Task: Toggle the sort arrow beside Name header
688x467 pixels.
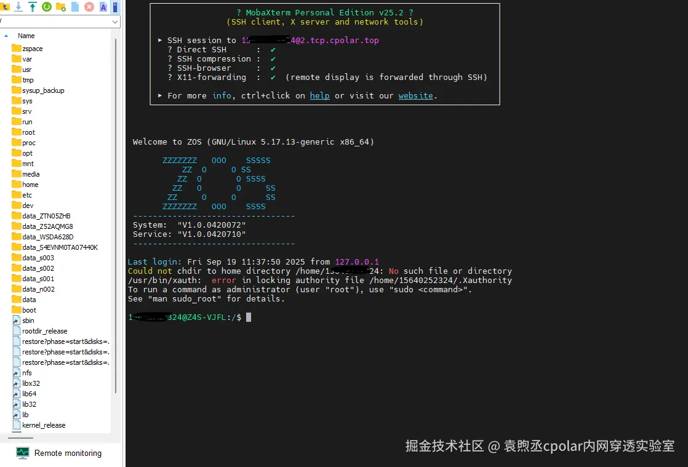Action: 6,36
